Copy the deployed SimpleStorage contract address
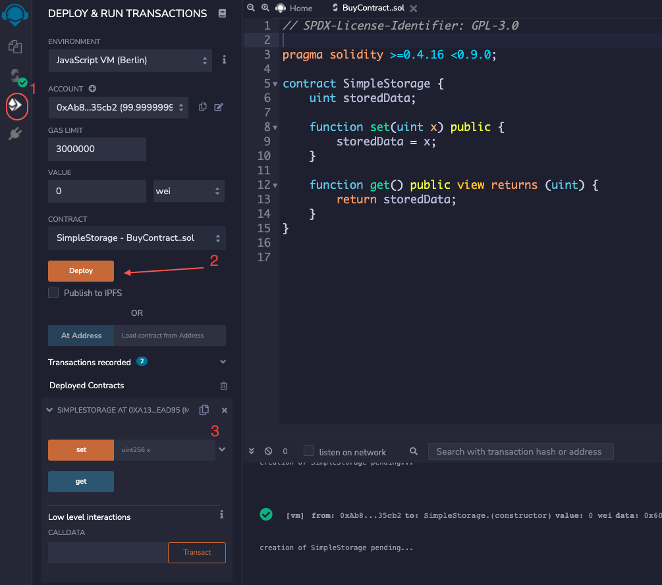Screen dimensions: 662x585 pyautogui.click(x=204, y=410)
